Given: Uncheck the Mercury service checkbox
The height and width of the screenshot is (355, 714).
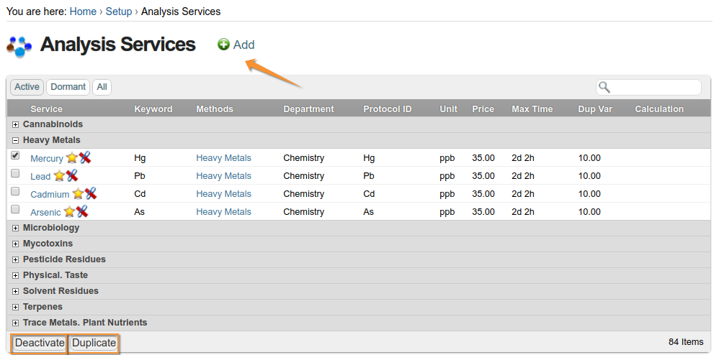Looking at the screenshot, I should [x=15, y=156].
